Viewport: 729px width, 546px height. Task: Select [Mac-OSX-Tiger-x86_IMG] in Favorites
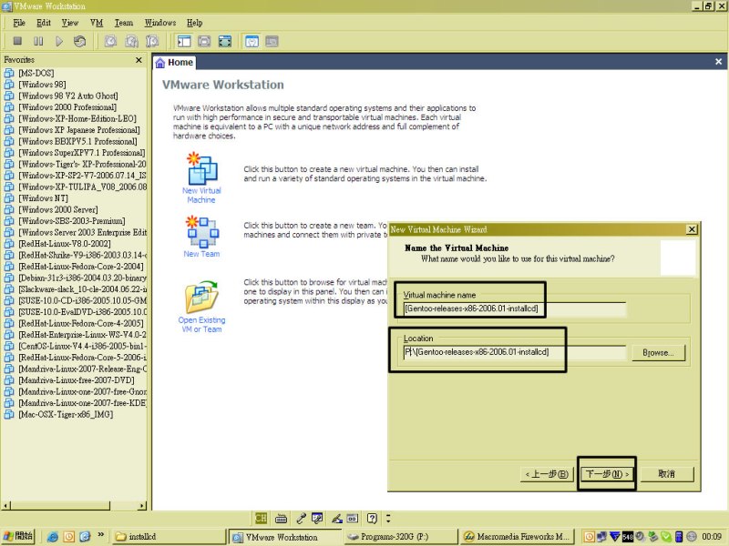[x=66, y=415]
